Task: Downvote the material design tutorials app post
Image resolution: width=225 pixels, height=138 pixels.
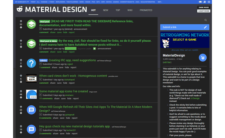Action: [x=21, y=132]
